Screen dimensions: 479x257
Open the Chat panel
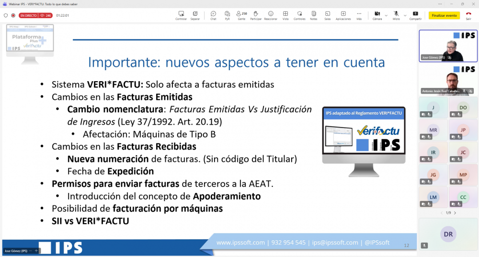[213, 15]
